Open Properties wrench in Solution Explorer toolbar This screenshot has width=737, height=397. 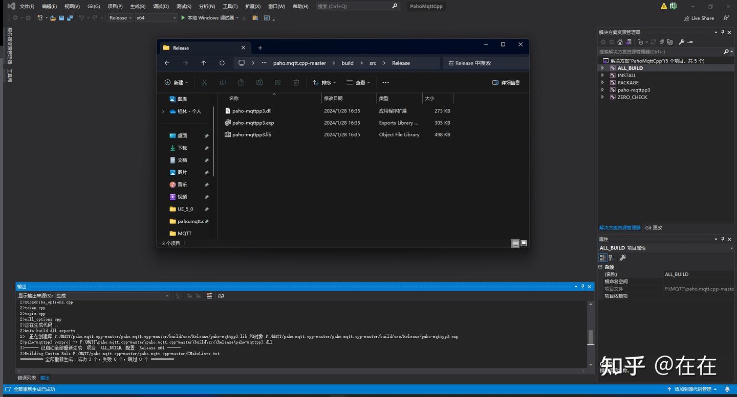(682, 42)
